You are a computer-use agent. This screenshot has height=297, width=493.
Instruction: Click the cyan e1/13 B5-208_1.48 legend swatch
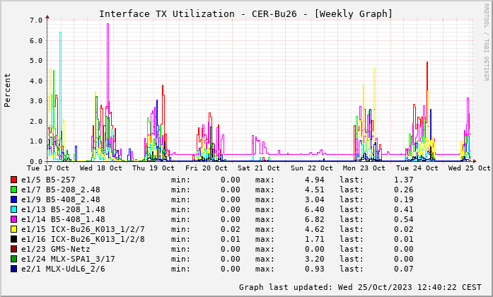(x=14, y=210)
